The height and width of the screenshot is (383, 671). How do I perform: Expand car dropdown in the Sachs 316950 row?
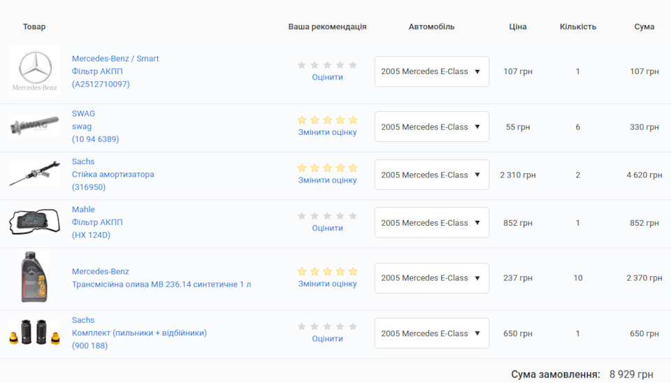coord(432,175)
